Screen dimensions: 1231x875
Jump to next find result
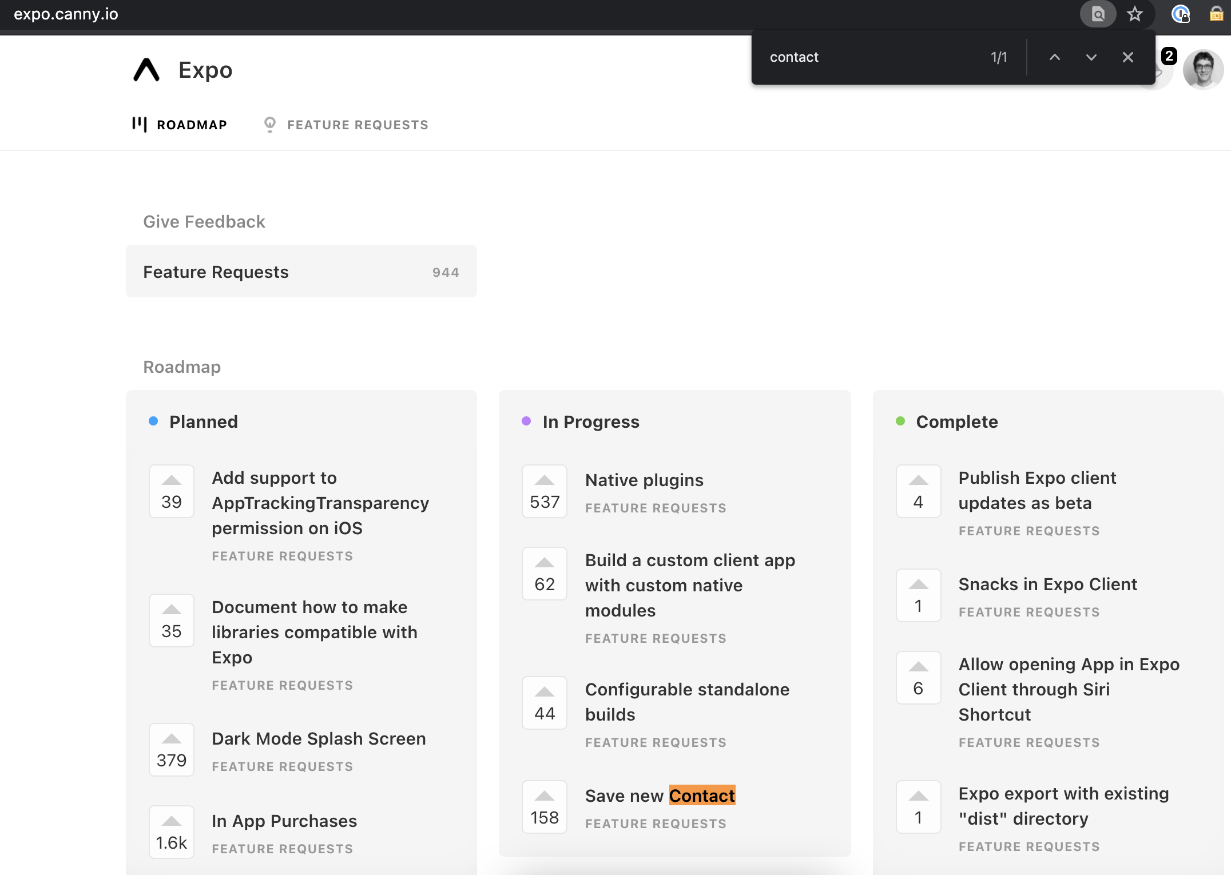point(1091,57)
